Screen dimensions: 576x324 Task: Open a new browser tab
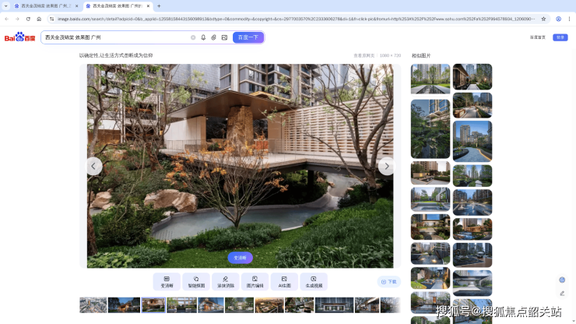159,6
